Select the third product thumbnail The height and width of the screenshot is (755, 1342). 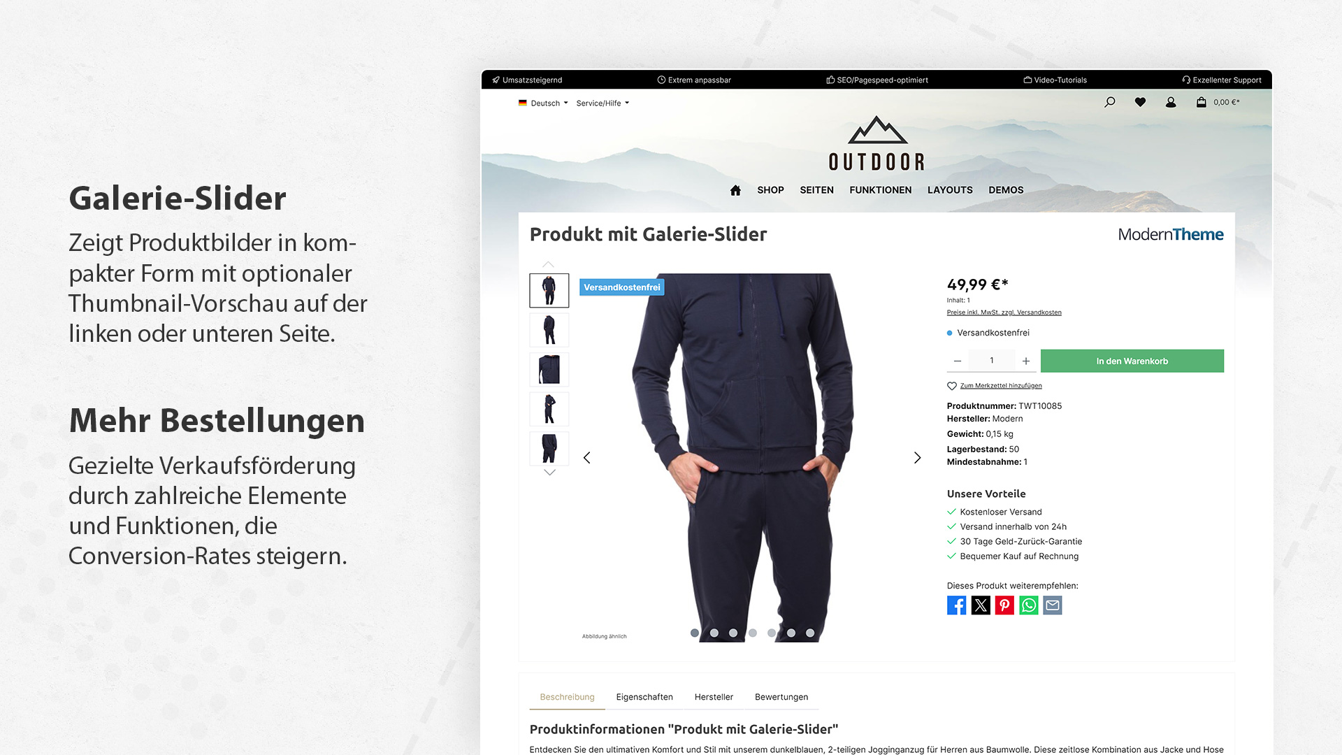point(549,369)
